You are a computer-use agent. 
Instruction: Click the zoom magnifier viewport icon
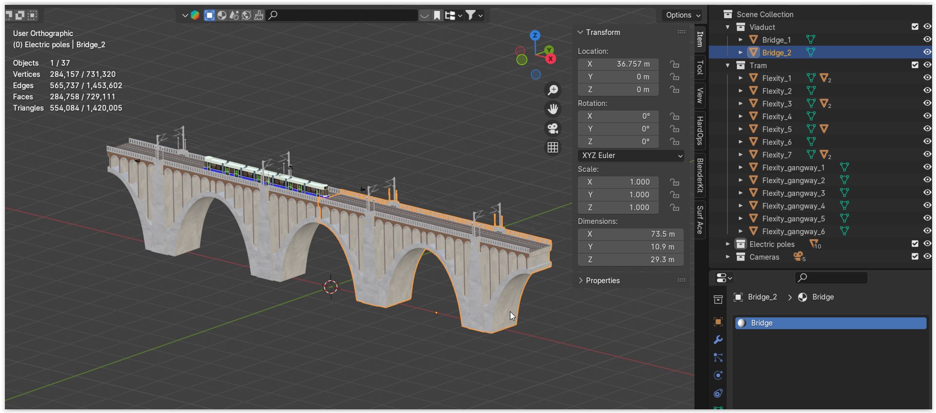coord(553,90)
